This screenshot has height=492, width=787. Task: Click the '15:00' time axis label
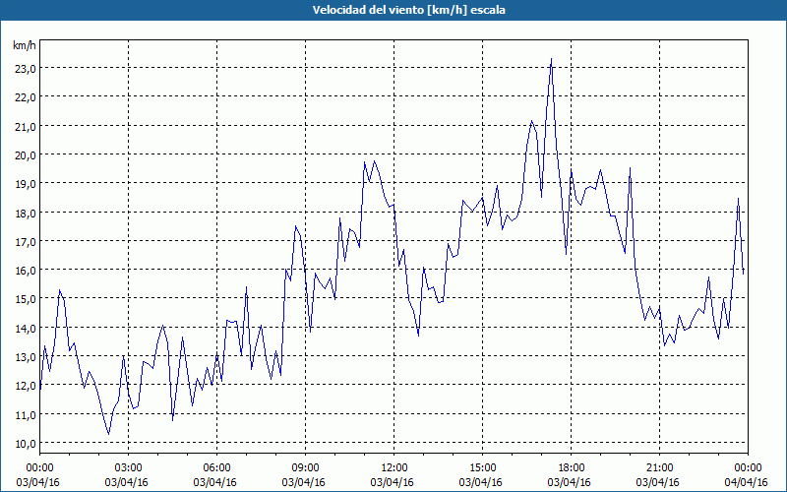(x=482, y=468)
